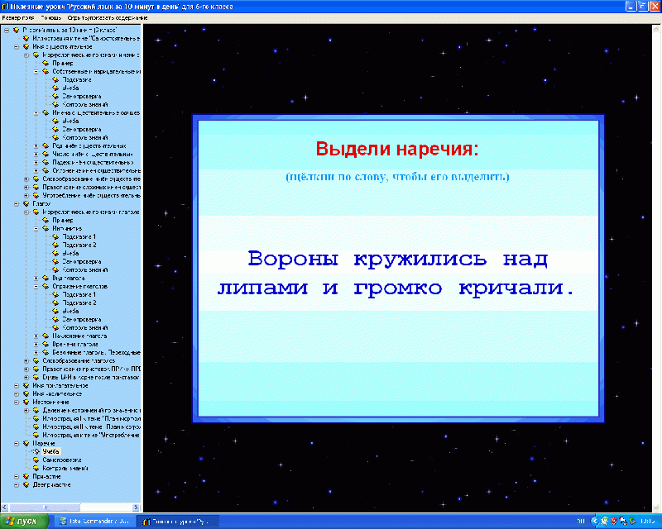The height and width of the screenshot is (529, 662).
Task: Click icon beside 'Род имён существительных' node
Action: coord(46,146)
